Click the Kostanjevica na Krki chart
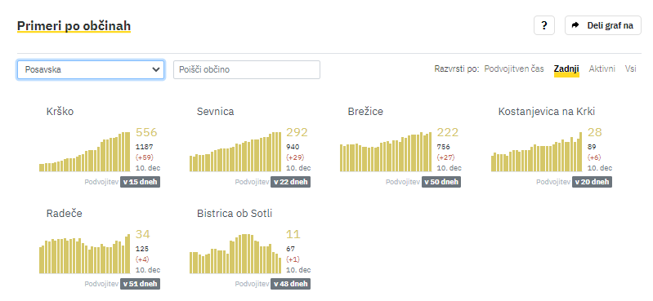This screenshot has height=301, width=653. tap(536, 152)
